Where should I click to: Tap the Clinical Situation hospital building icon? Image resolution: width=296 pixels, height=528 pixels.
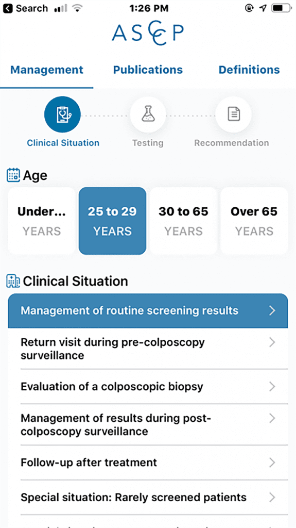click(13, 281)
